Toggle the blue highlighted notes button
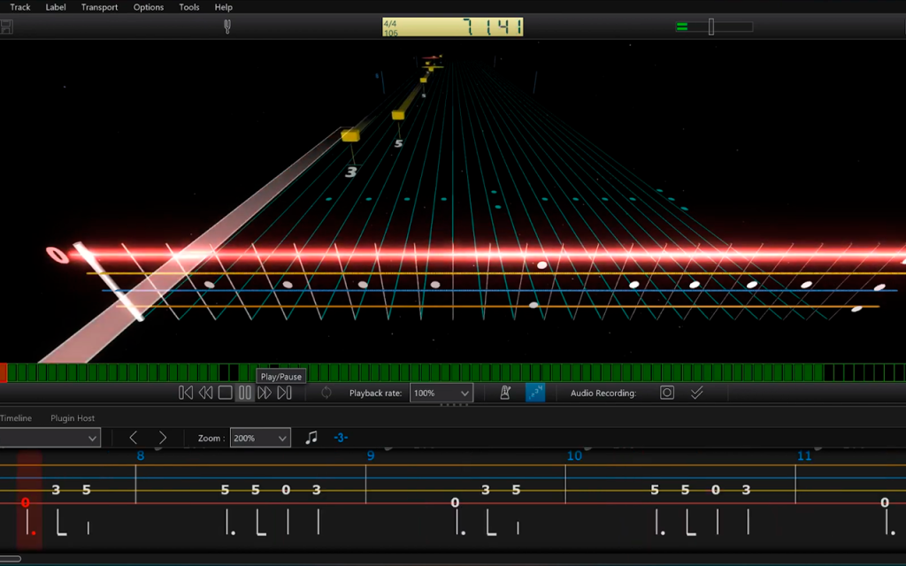The image size is (906, 566). tap(535, 393)
